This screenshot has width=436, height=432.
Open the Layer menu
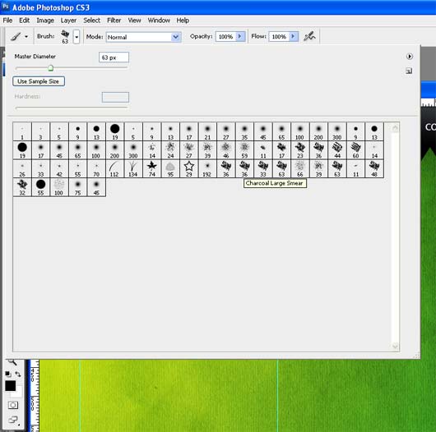[68, 21]
